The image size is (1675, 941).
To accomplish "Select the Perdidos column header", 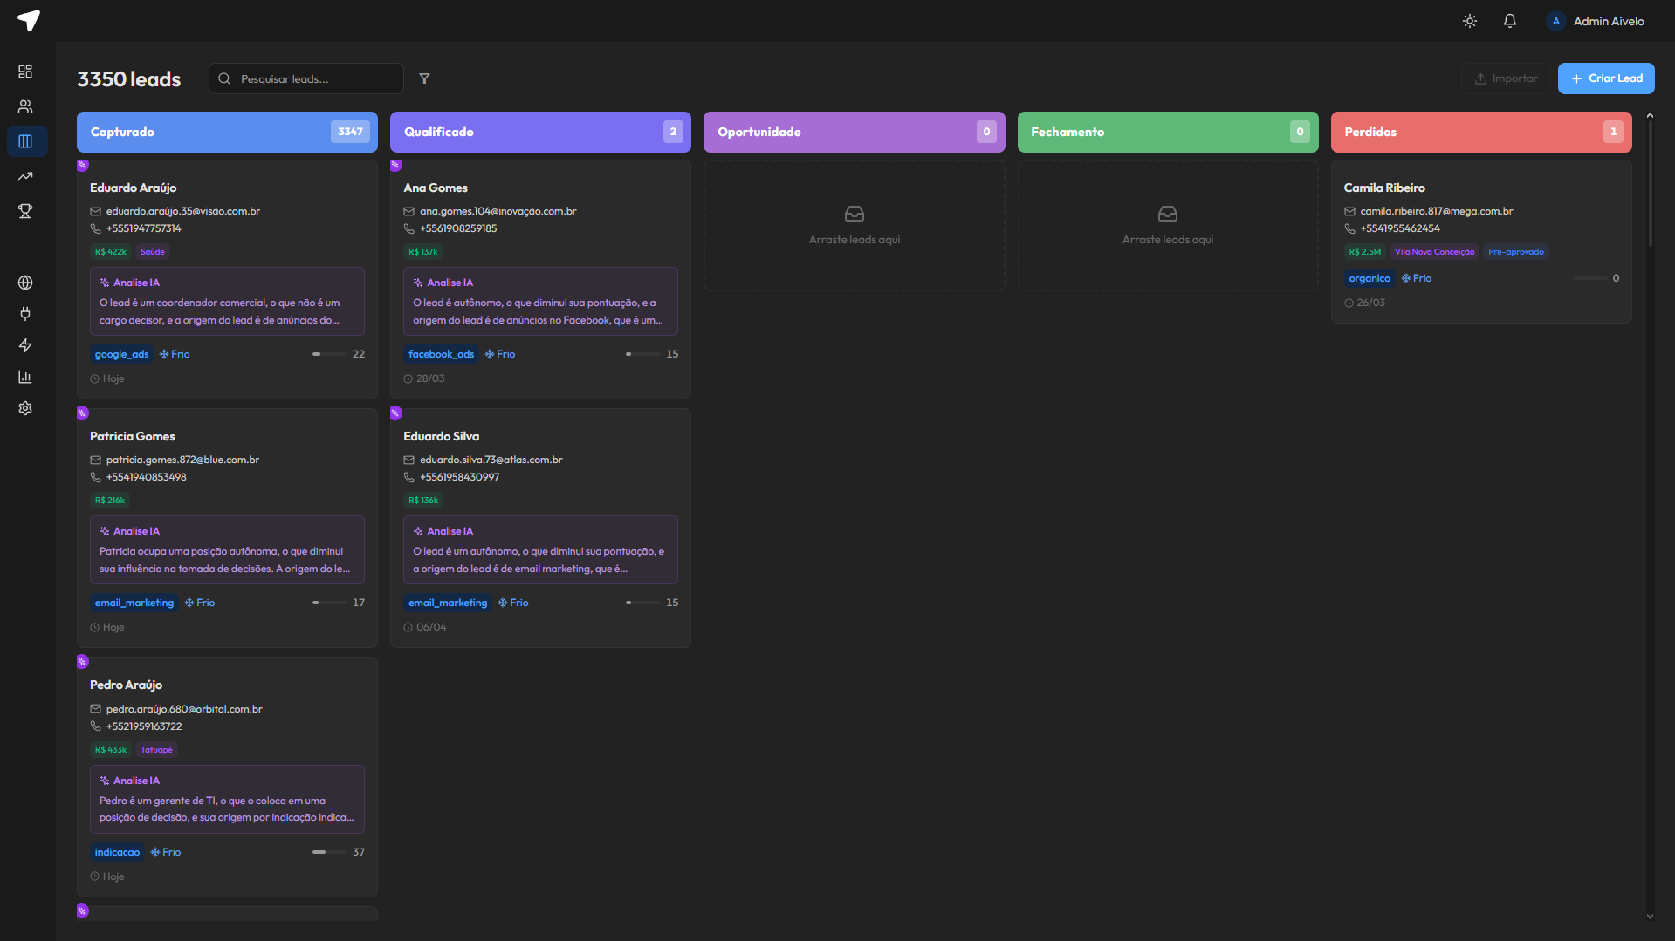I will (x=1480, y=132).
